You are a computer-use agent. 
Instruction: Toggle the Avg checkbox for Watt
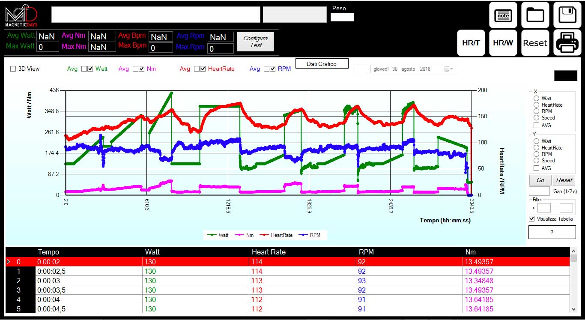[84, 69]
